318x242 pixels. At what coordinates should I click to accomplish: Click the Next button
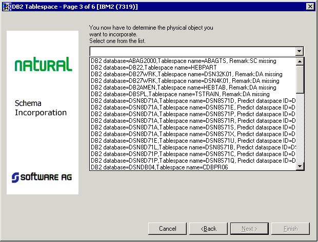(x=249, y=228)
